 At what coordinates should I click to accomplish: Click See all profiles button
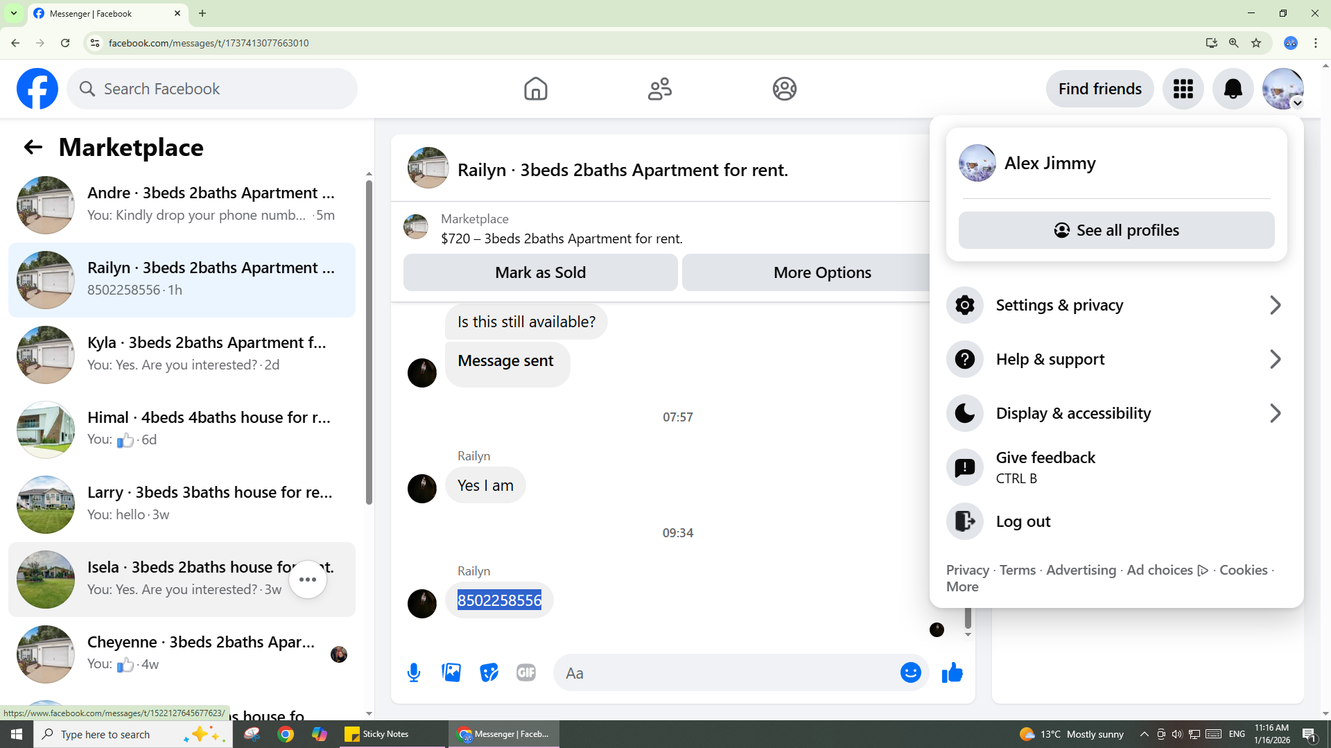tap(1116, 230)
